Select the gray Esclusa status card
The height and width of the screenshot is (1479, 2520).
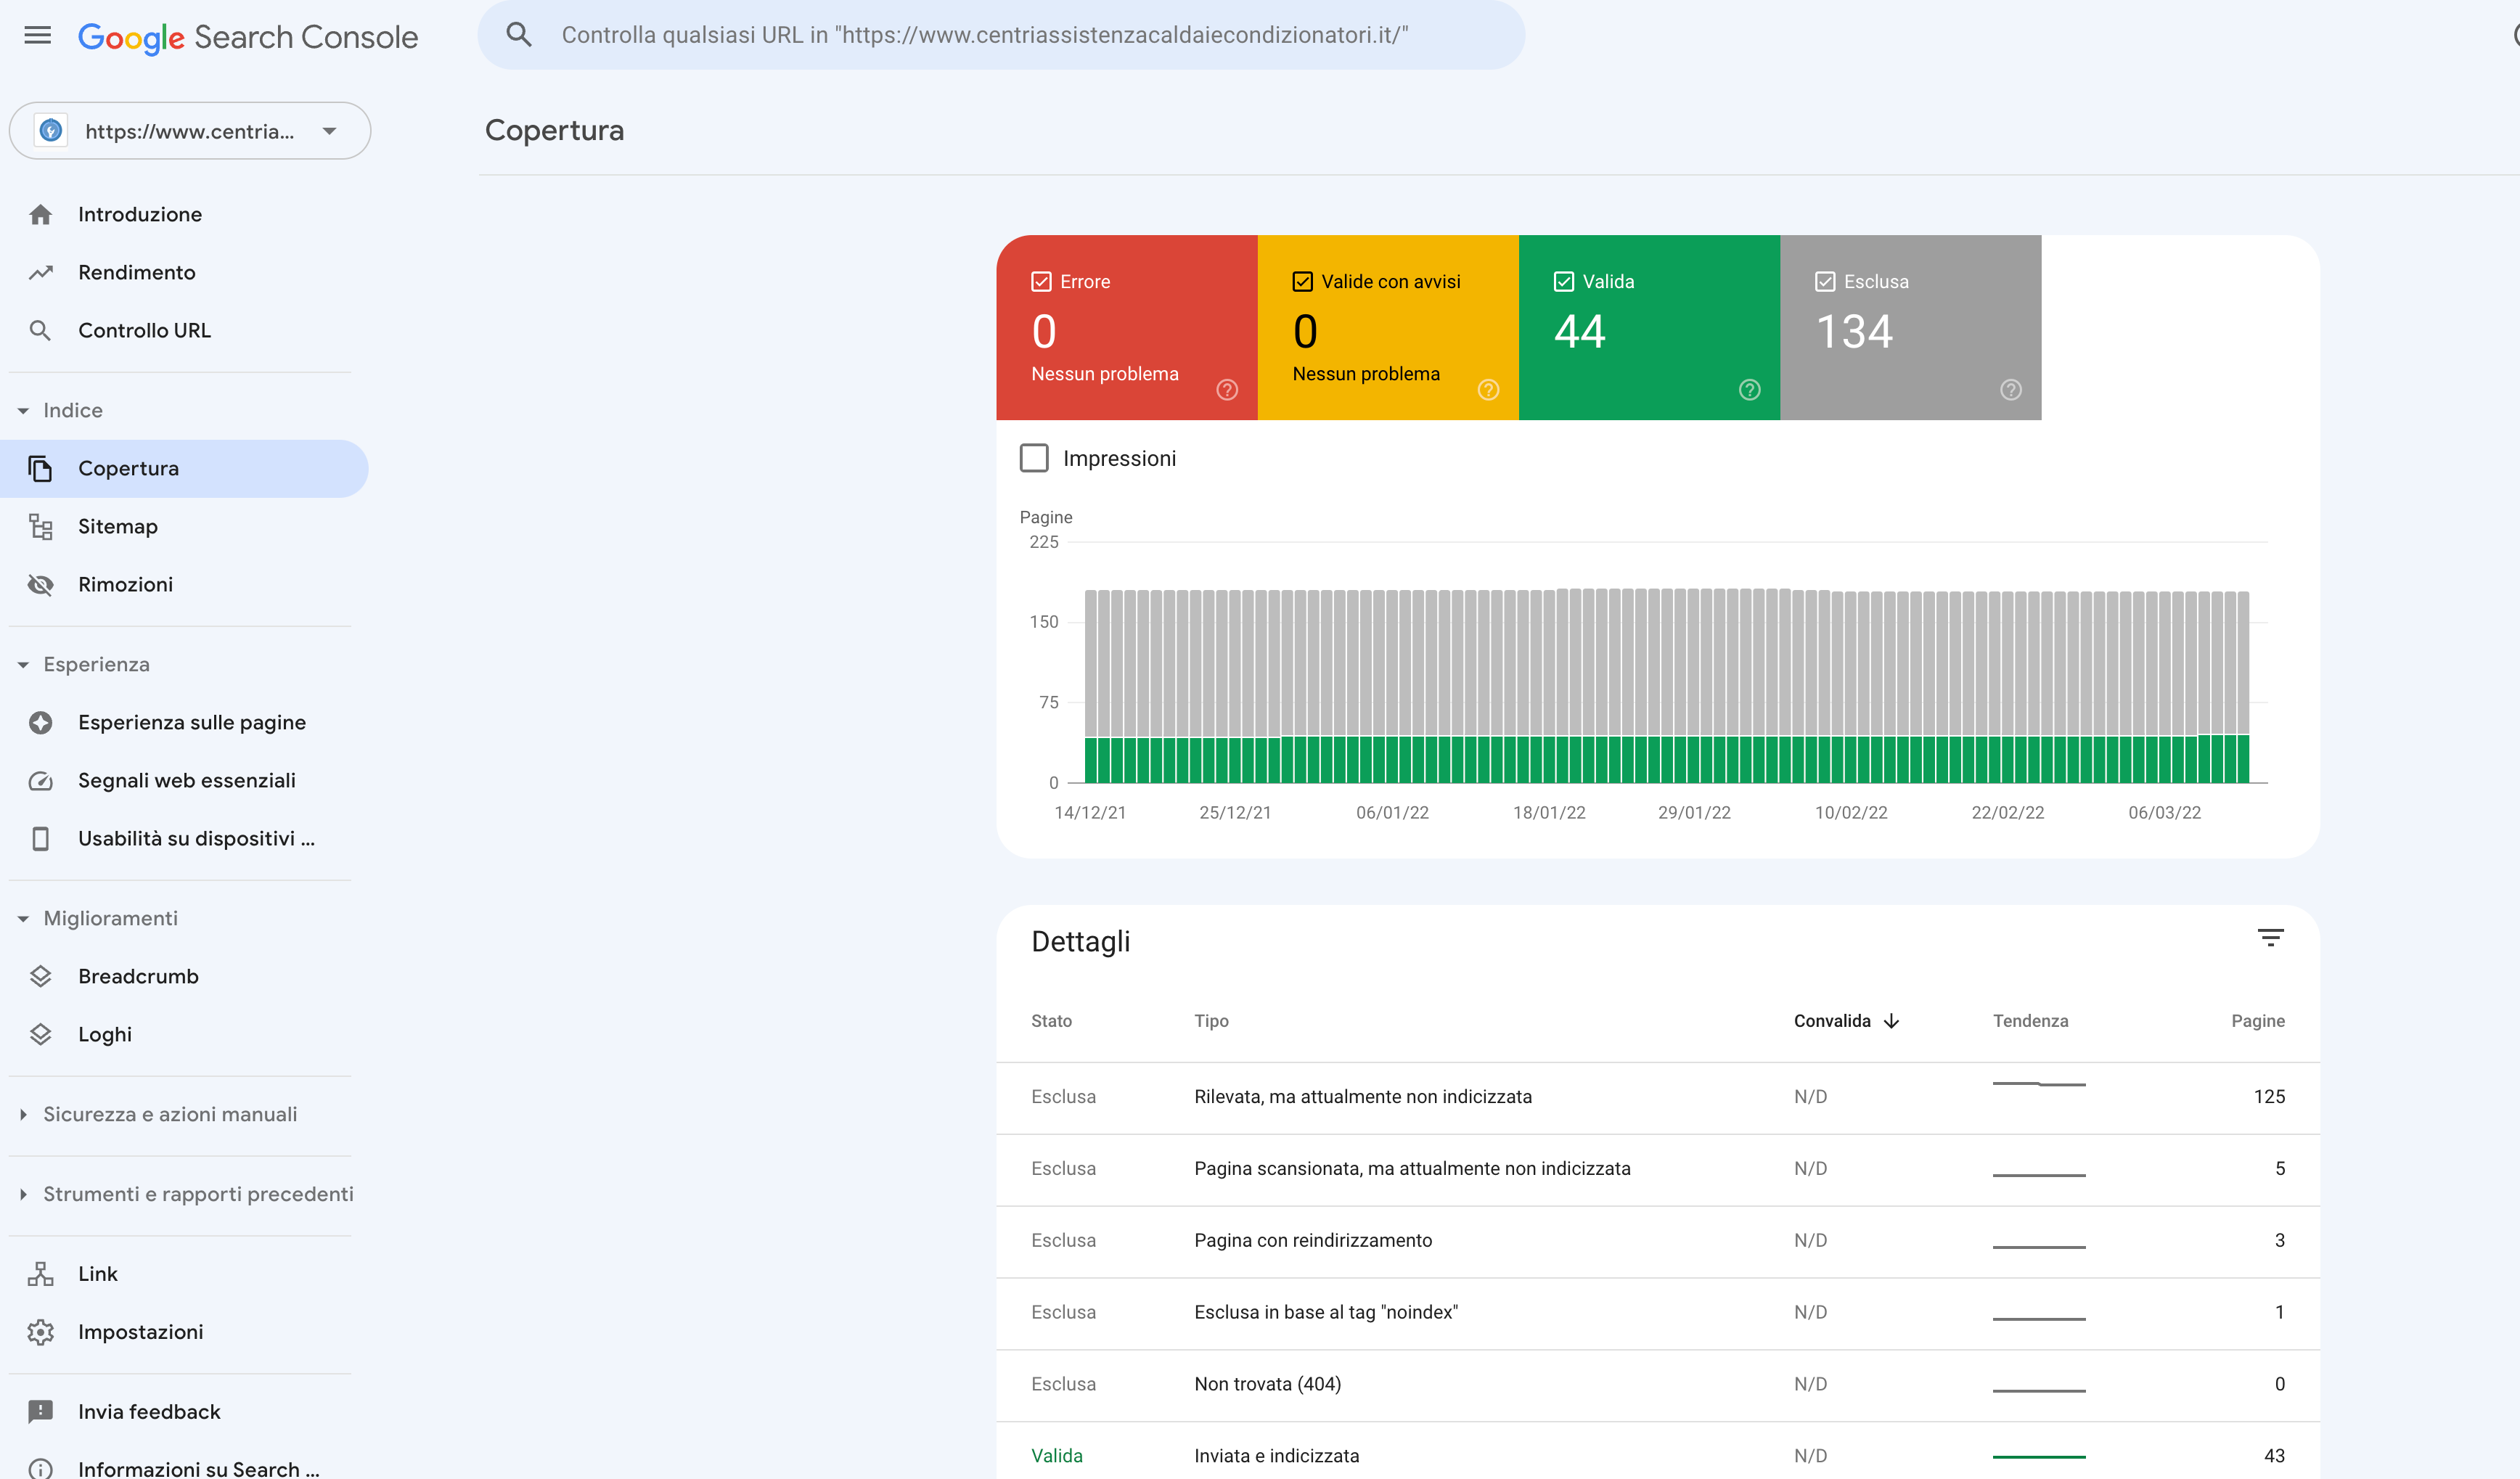pyautogui.click(x=1910, y=328)
